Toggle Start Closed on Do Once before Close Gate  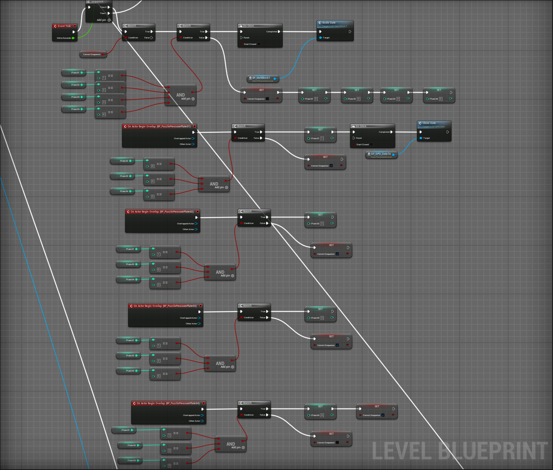coord(372,144)
